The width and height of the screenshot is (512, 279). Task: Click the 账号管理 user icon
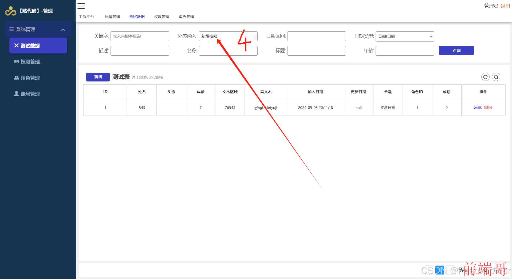[16, 94]
